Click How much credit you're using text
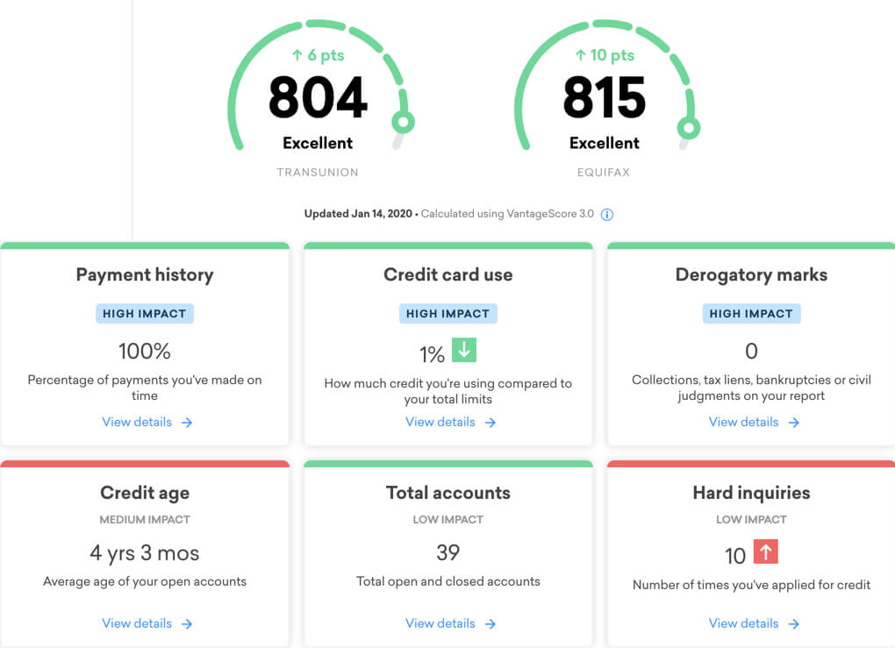The width and height of the screenshot is (895, 648). pos(448,391)
